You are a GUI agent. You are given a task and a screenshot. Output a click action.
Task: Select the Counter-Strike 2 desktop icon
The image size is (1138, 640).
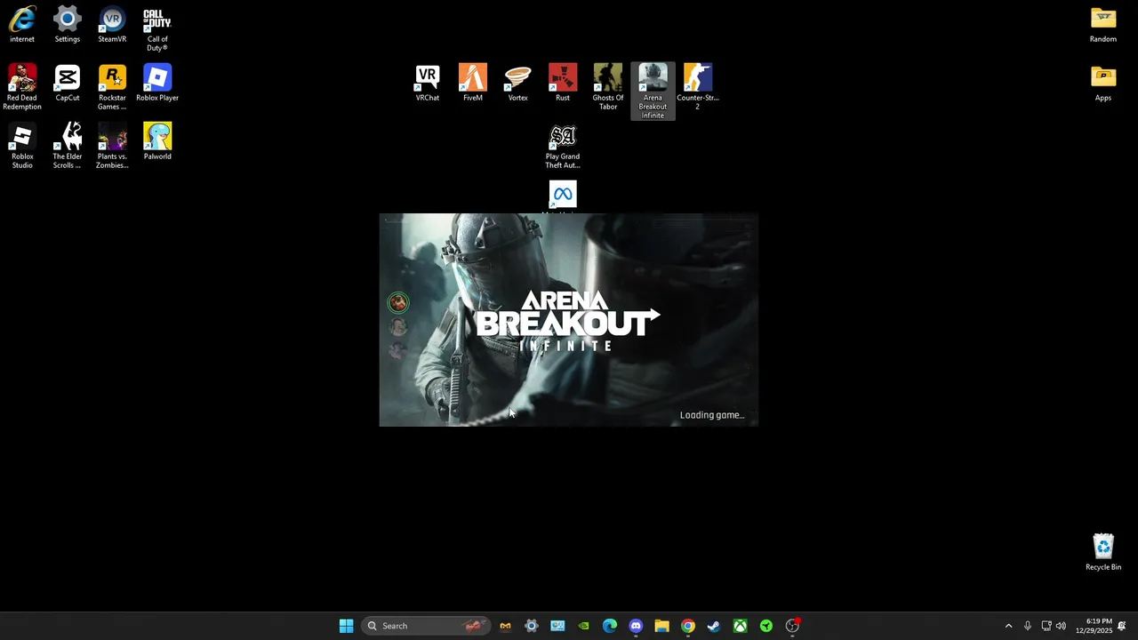pyautogui.click(x=698, y=87)
